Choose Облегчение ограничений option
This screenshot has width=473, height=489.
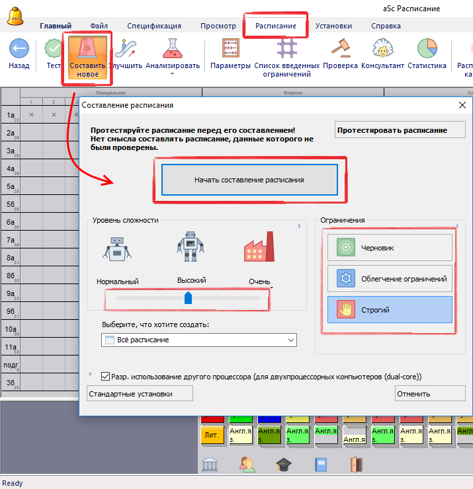tap(390, 278)
